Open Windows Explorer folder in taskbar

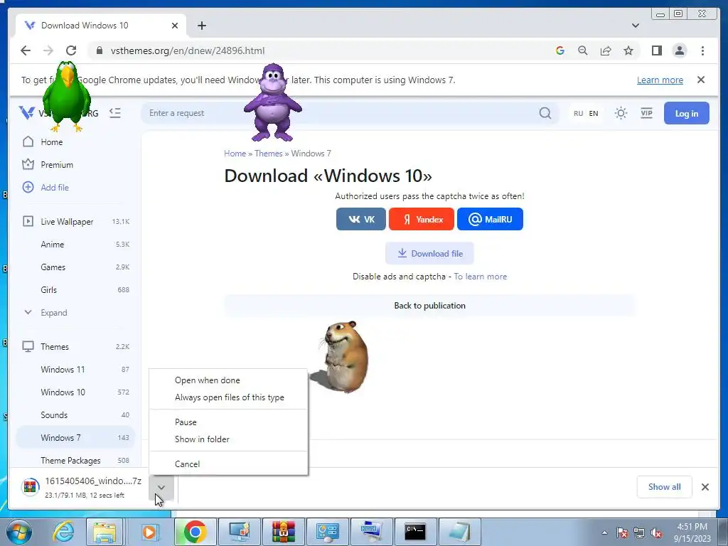point(105,532)
